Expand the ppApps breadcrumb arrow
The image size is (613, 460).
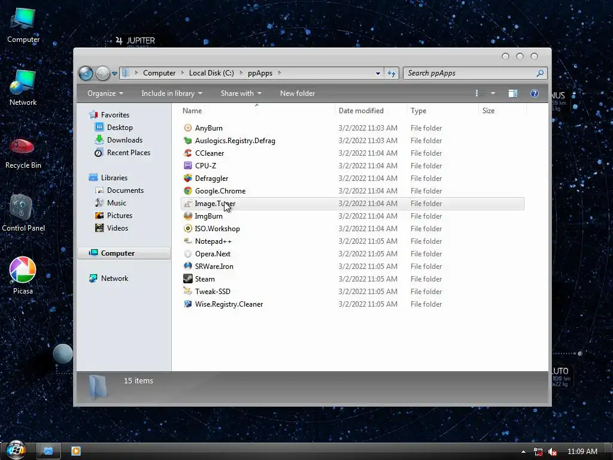[280, 72]
